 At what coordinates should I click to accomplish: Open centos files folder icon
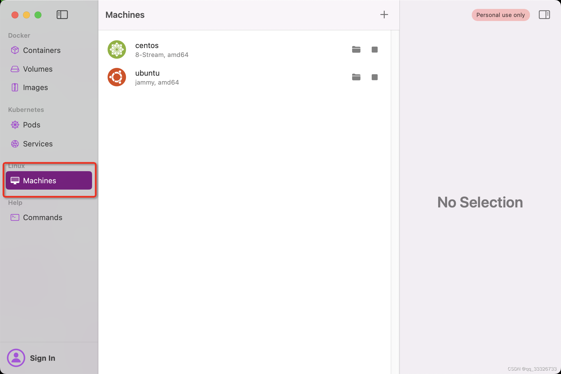pos(356,49)
